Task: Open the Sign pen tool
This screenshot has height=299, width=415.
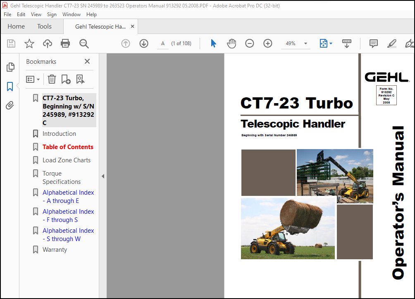Action: 410,43
